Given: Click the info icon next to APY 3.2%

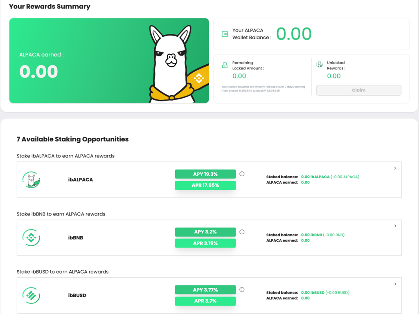Looking at the screenshot, I should coord(242,232).
